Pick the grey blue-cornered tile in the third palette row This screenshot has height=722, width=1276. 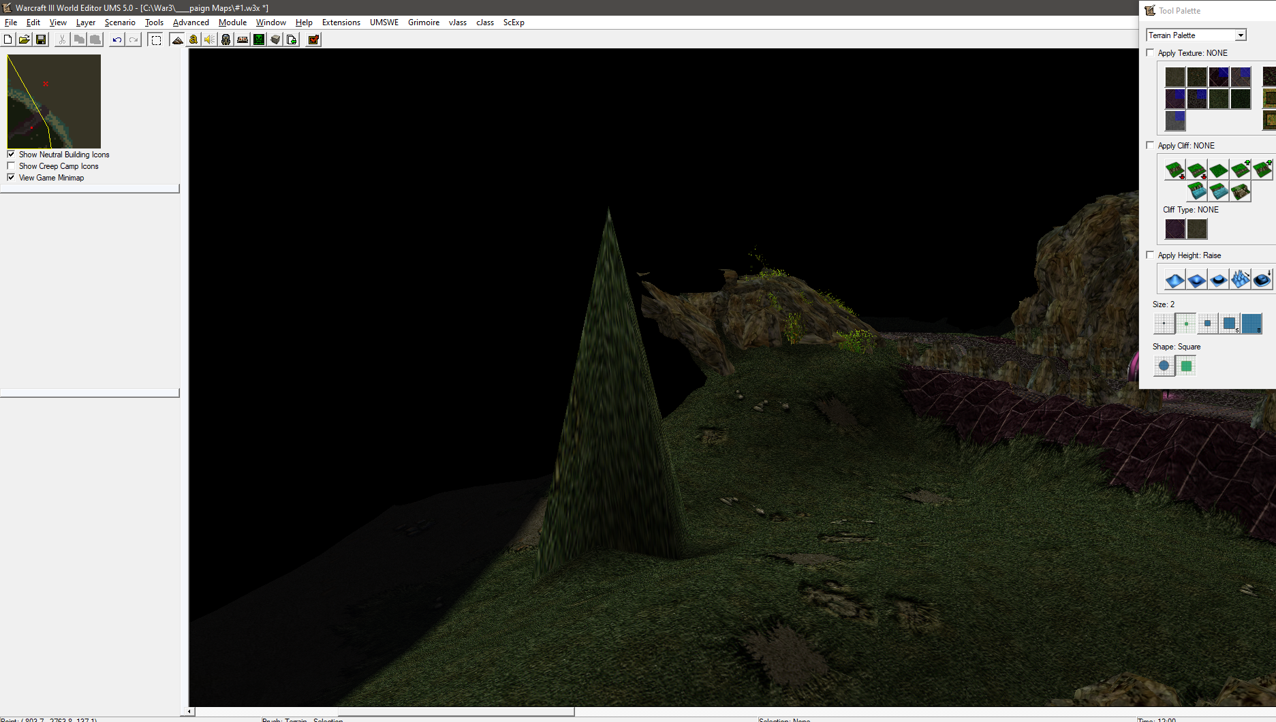coord(1175,121)
